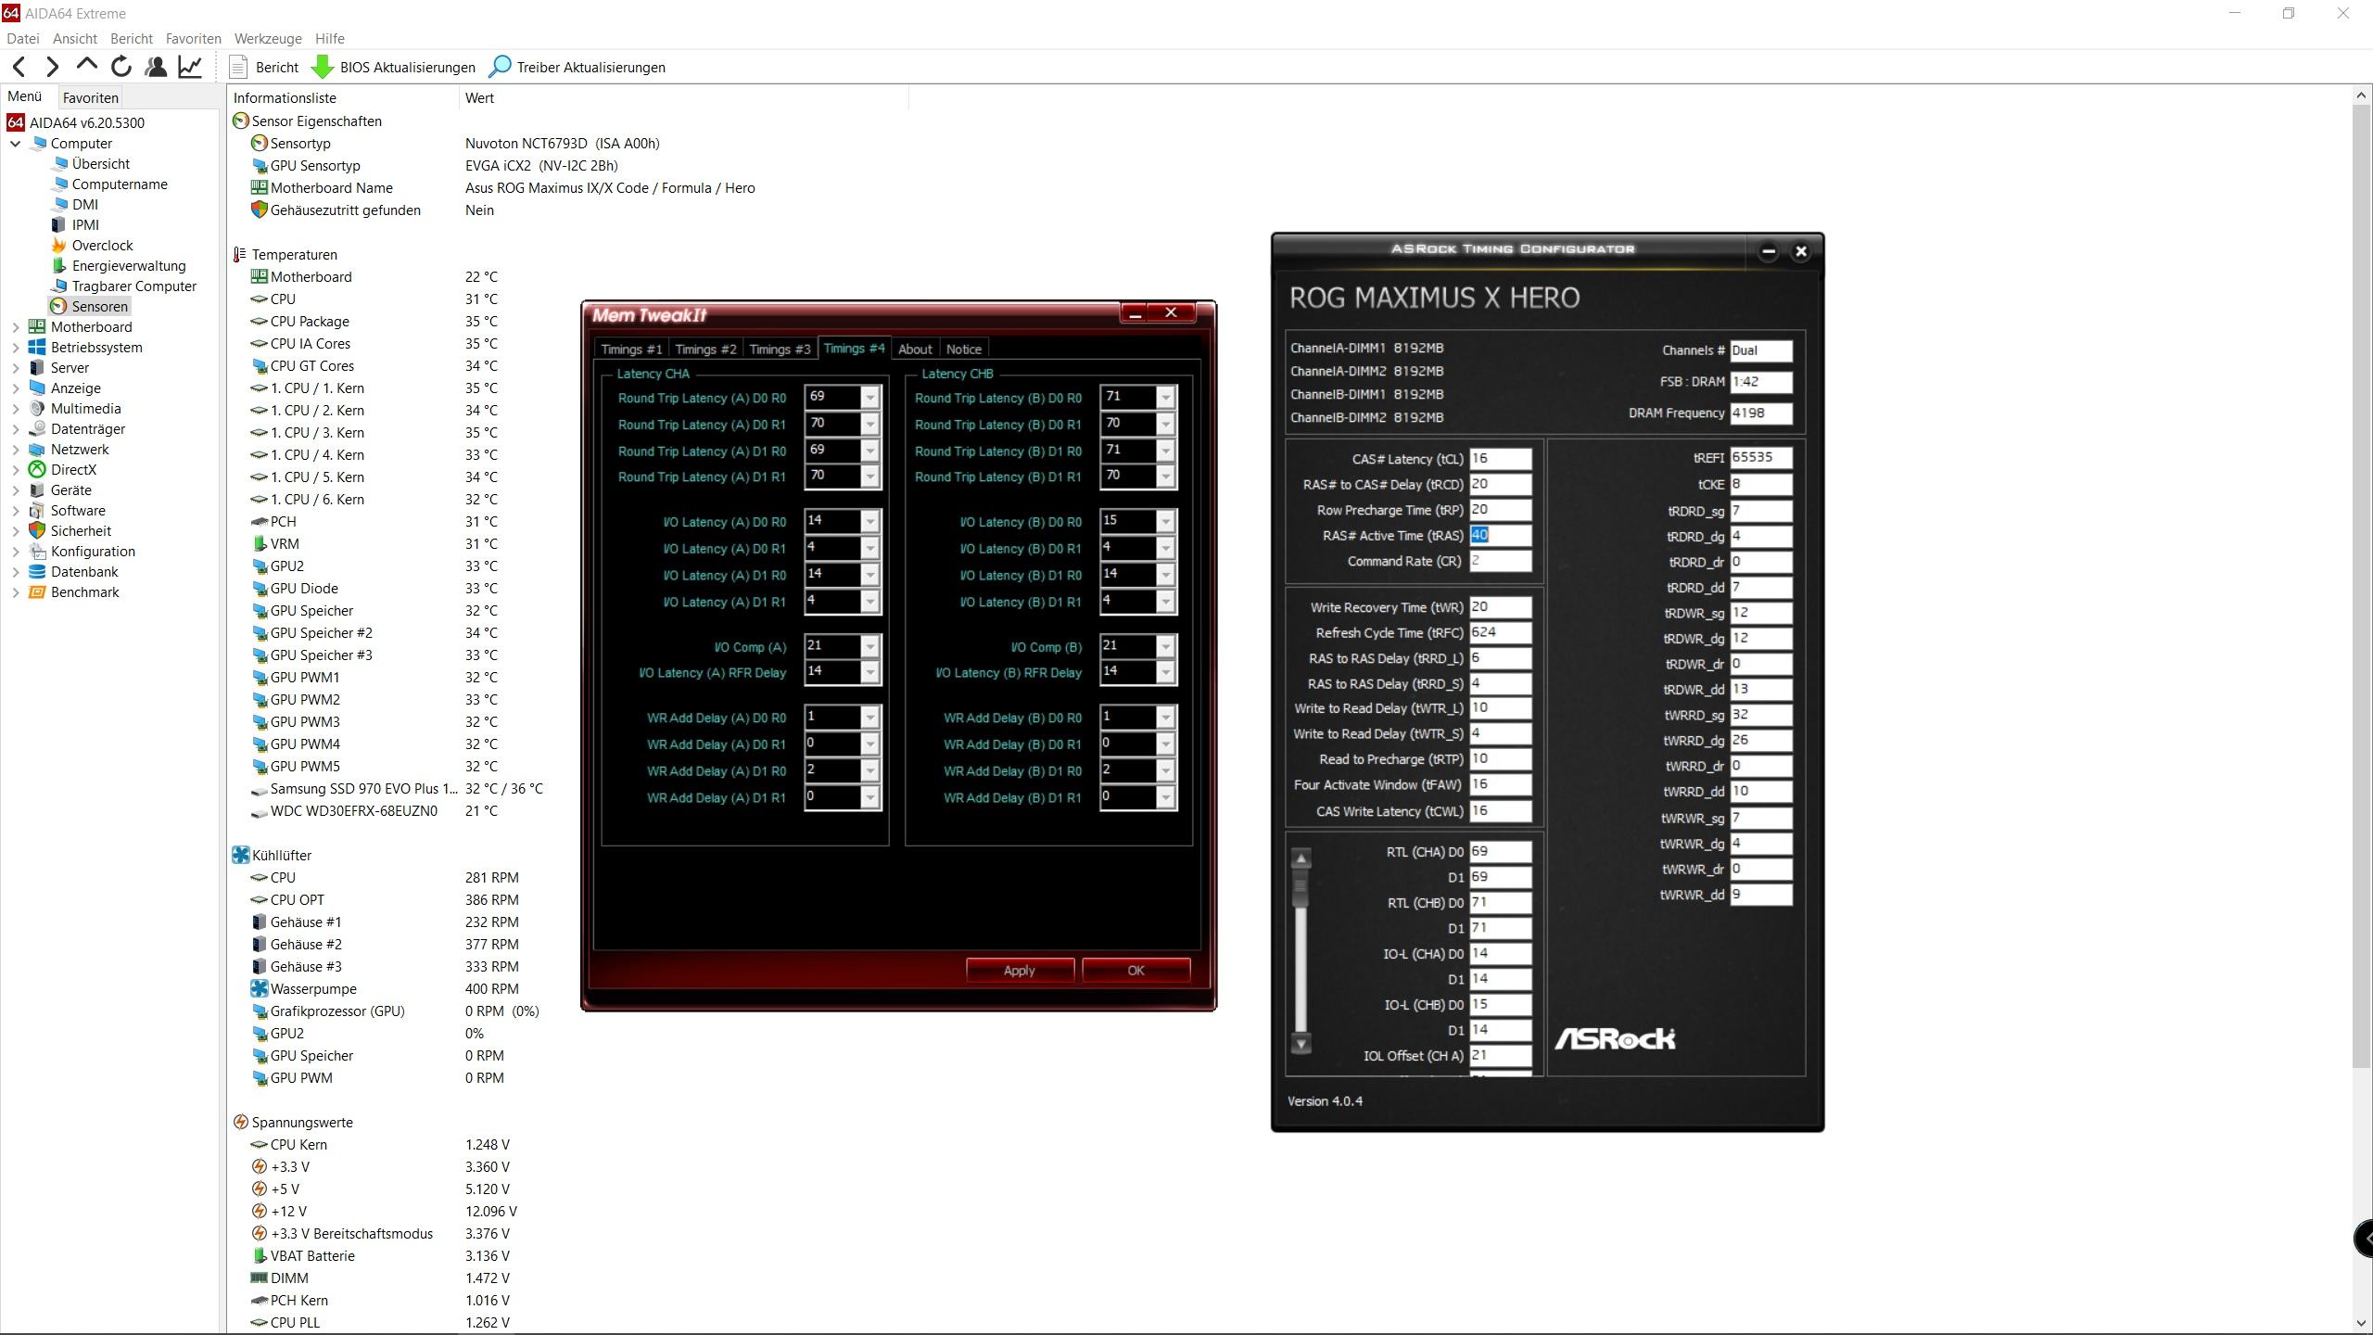2373x1335 pixels.
Task: Click OK in Mem TweakIt
Action: click(1136, 971)
